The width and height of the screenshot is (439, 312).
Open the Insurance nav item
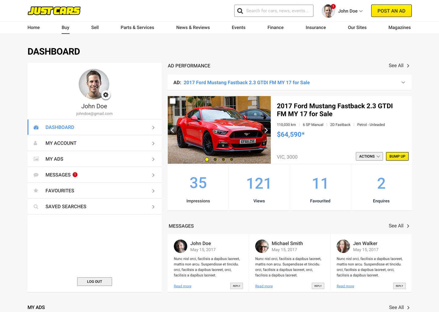coord(316,27)
